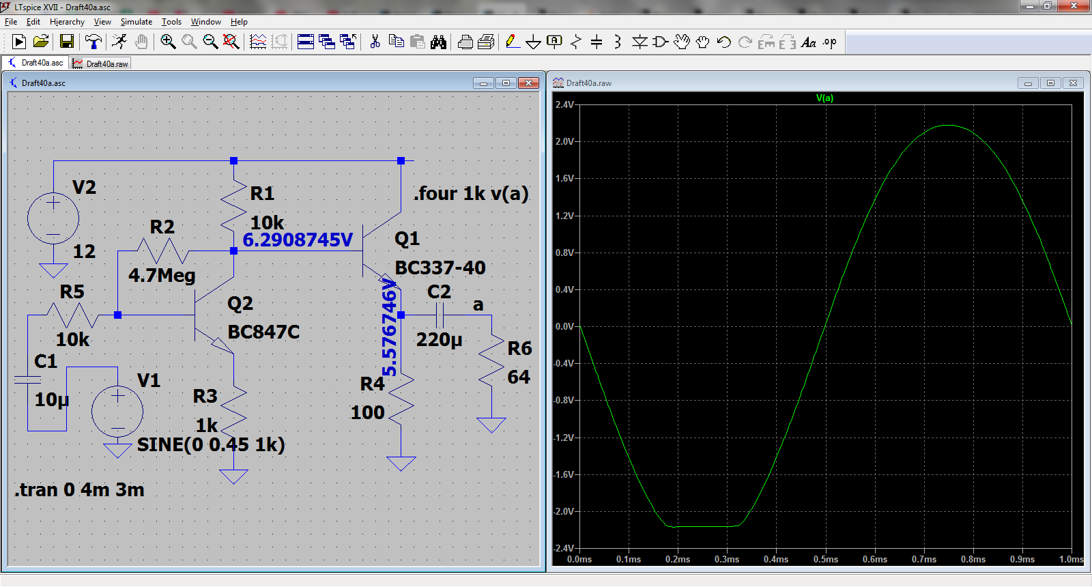The height and width of the screenshot is (587, 1092).
Task: Open the Tools menu
Action: tap(171, 22)
